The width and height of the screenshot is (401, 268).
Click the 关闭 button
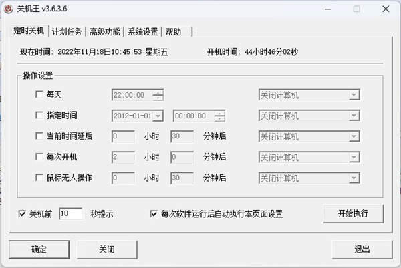pos(107,249)
